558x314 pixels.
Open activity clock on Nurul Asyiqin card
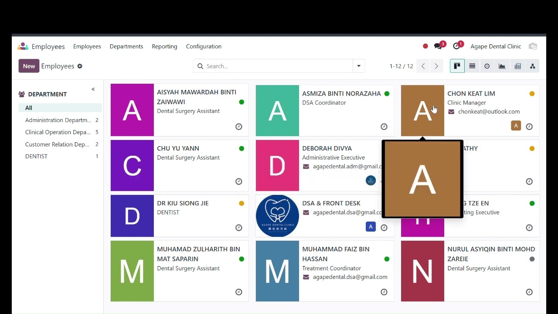pos(529,292)
